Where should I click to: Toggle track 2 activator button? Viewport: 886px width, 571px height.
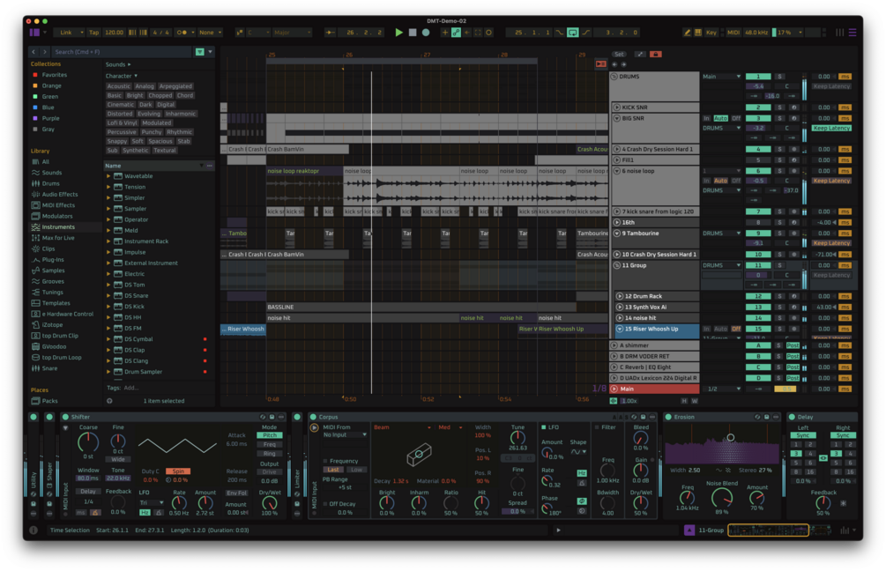point(758,108)
